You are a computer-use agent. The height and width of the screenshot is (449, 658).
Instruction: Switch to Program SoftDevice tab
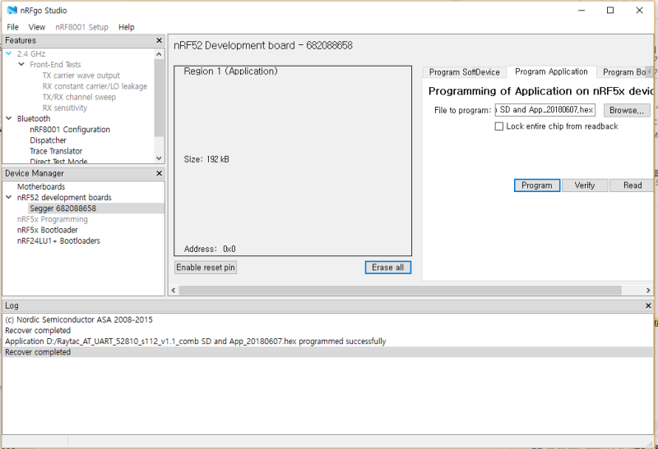(x=464, y=72)
